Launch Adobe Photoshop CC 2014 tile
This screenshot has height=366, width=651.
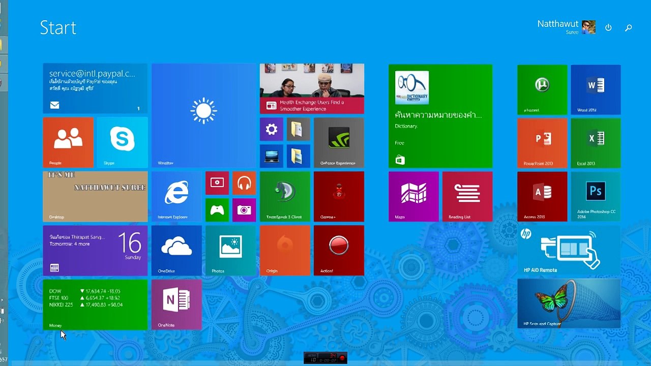pos(596,196)
